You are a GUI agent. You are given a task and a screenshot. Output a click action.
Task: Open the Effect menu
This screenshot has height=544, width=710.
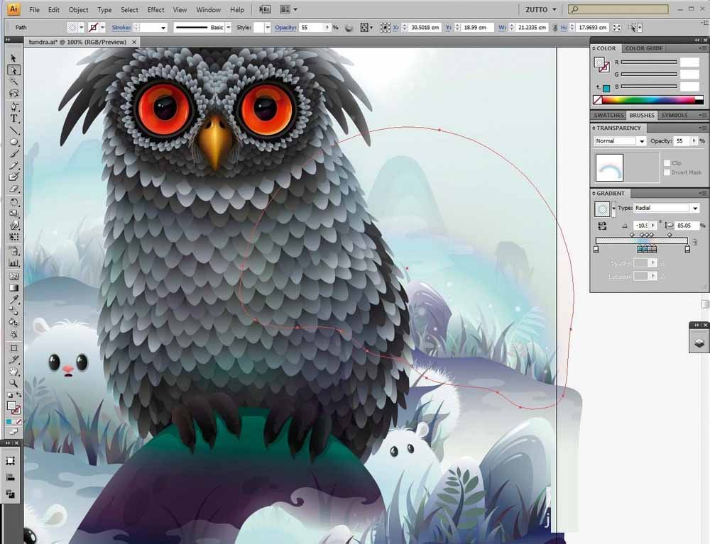155,9
